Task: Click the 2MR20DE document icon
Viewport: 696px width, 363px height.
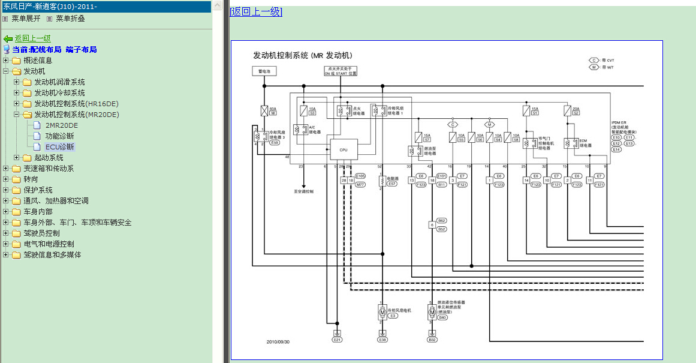Action: (x=37, y=125)
